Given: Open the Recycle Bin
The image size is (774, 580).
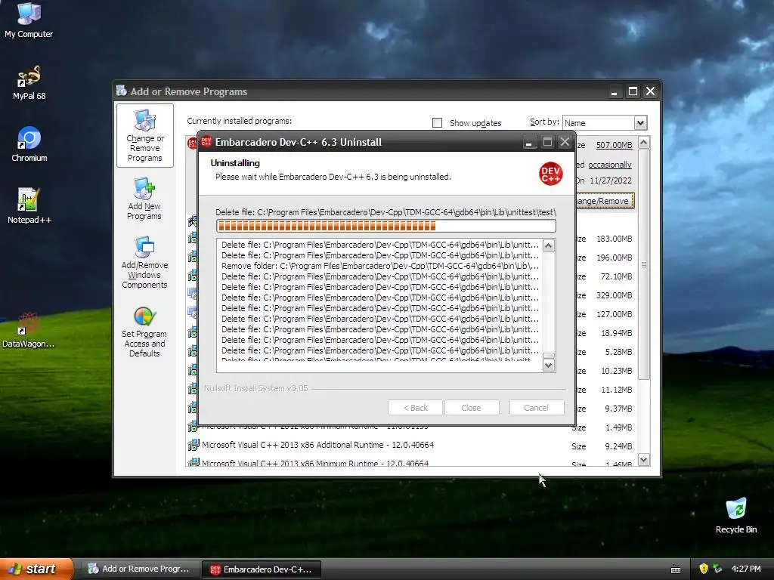Looking at the screenshot, I should [736, 515].
